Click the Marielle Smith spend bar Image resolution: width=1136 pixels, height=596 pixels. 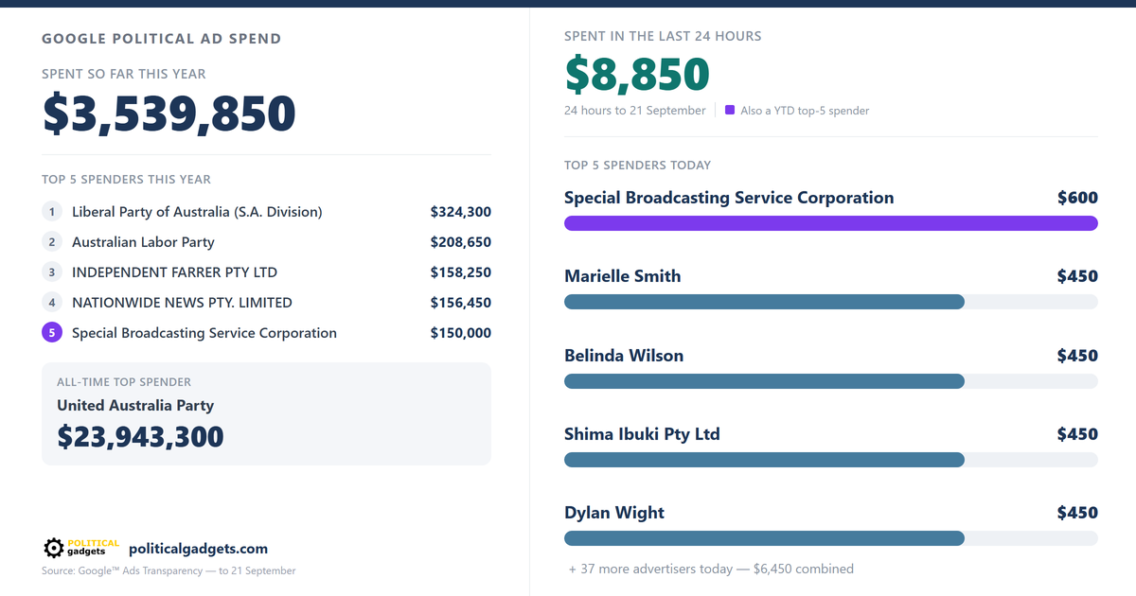[764, 302]
